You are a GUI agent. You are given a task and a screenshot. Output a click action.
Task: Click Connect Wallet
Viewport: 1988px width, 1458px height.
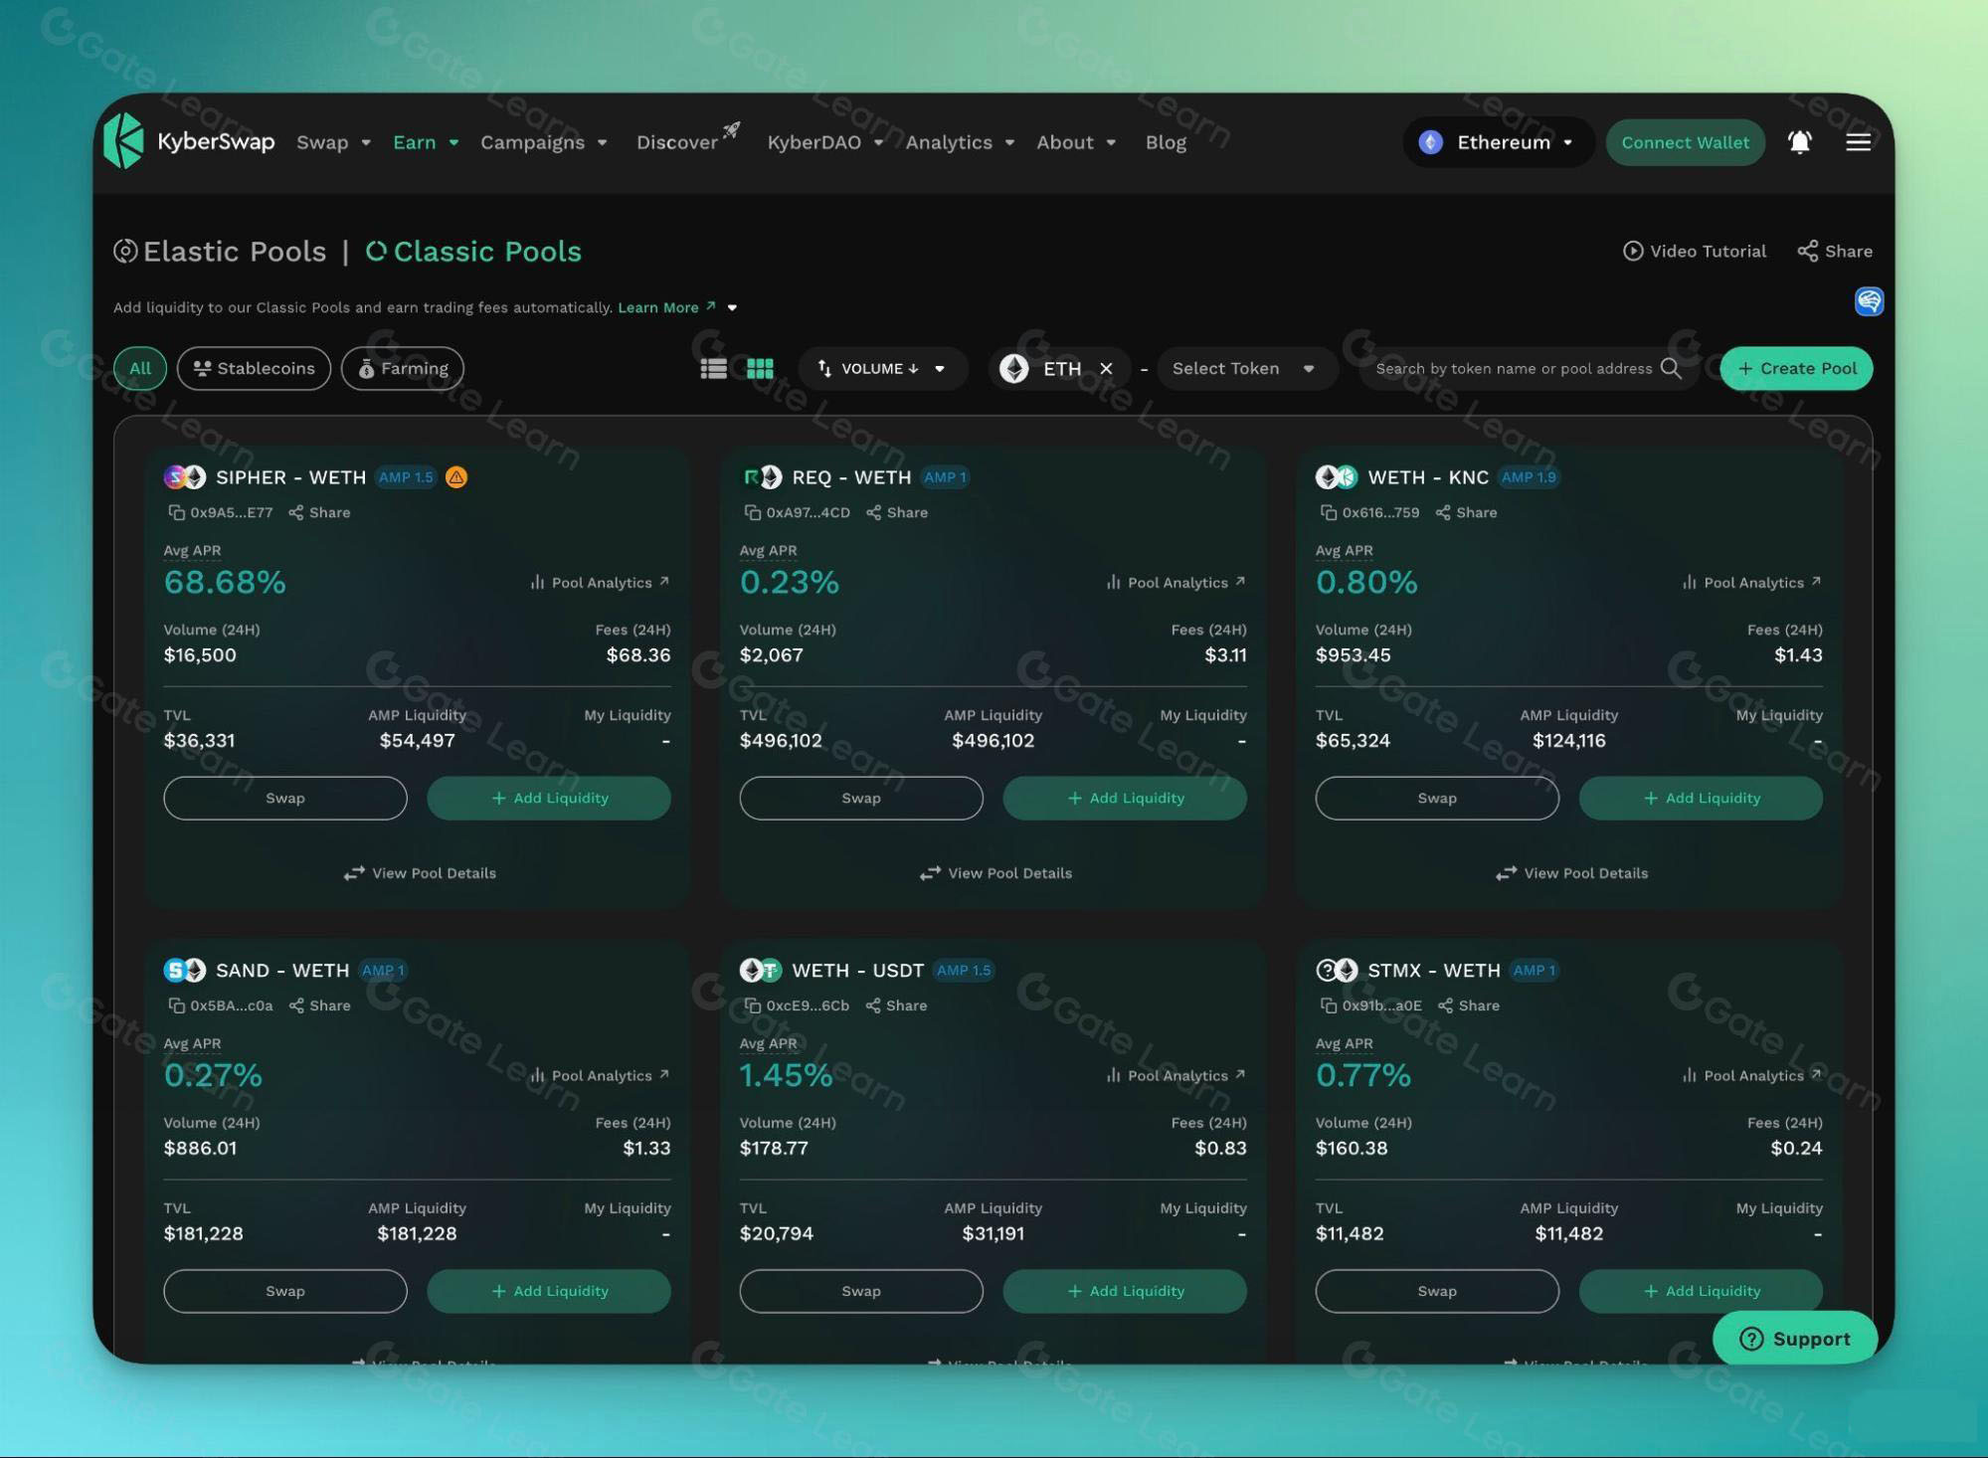(x=1685, y=142)
